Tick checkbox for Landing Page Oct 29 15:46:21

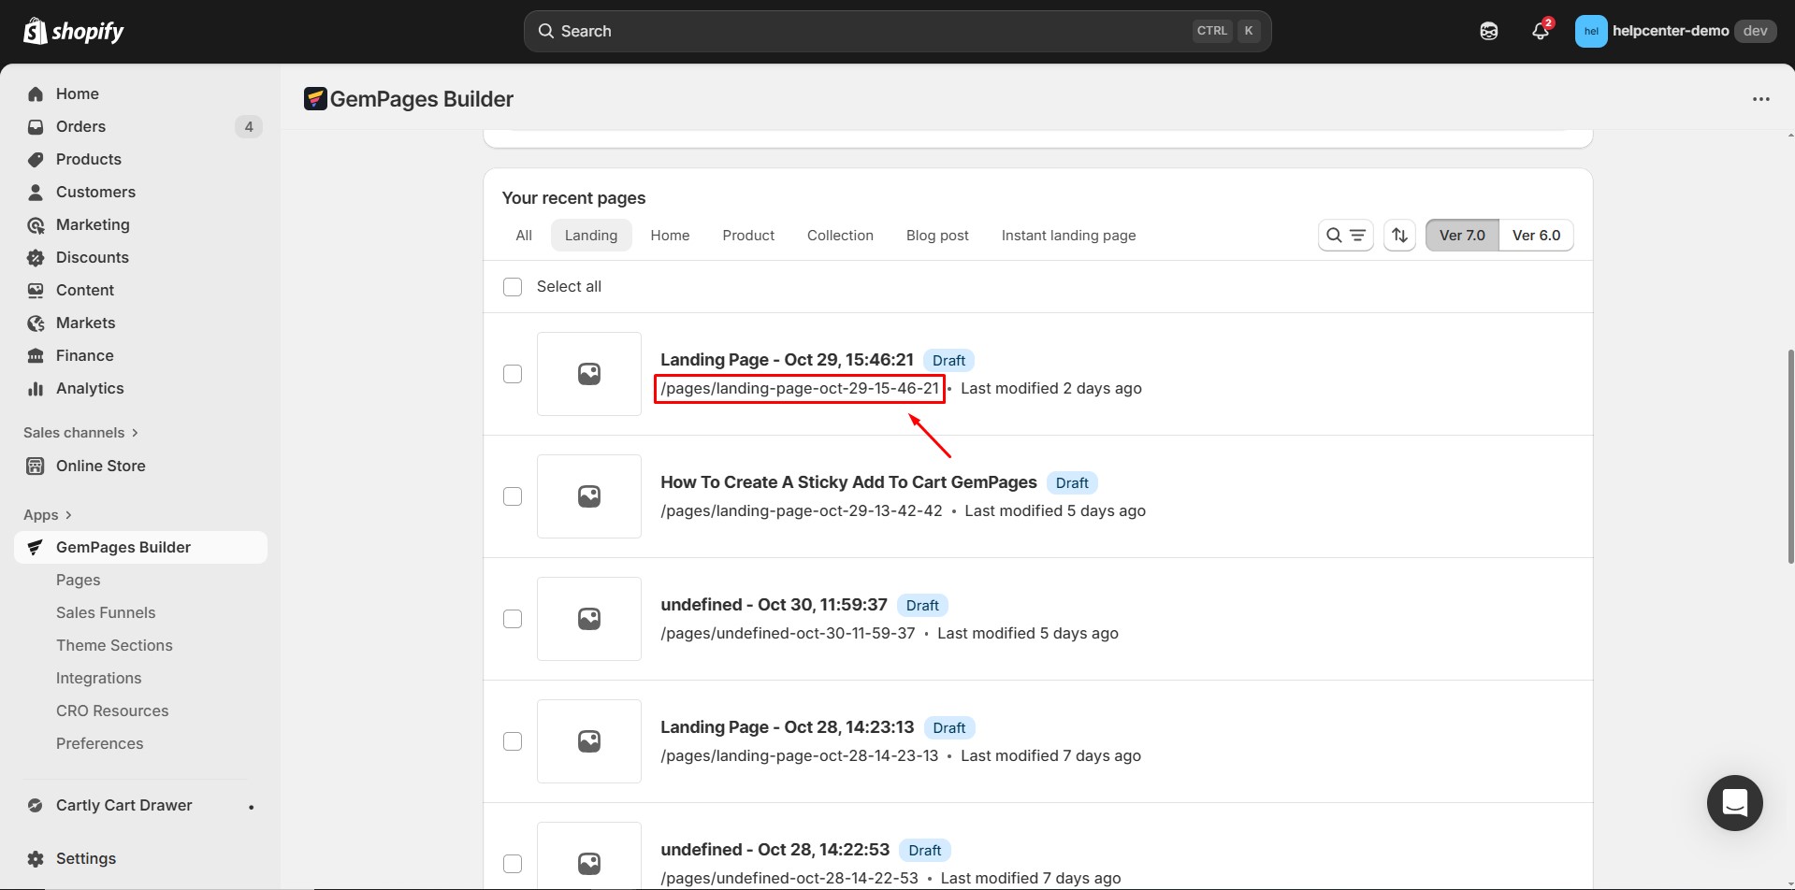pos(513,374)
